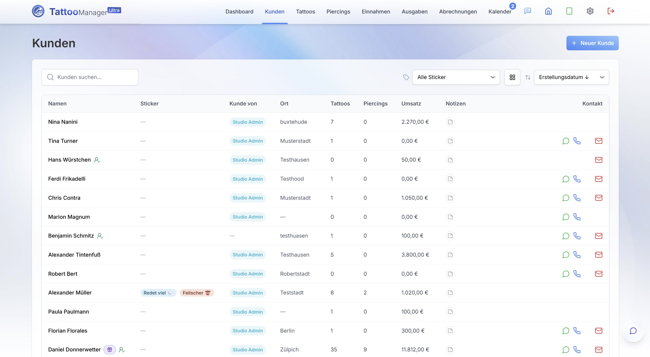Open customer Marion Magnum
Viewport: 650px width, 357px height.
coord(69,217)
